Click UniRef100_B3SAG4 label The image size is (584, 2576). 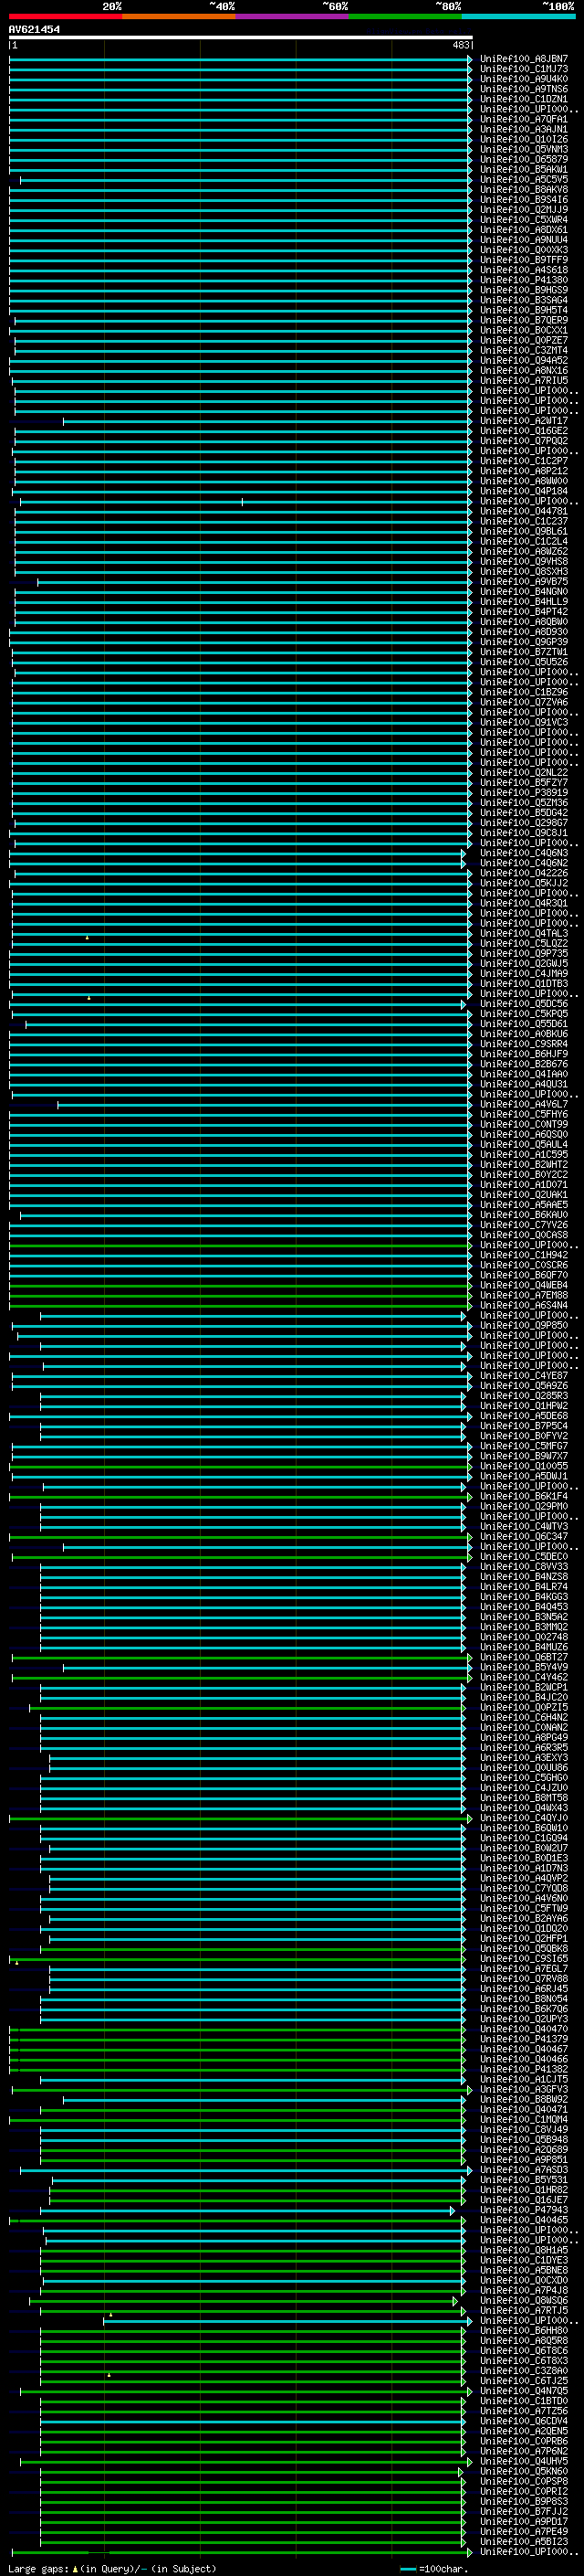point(524,300)
